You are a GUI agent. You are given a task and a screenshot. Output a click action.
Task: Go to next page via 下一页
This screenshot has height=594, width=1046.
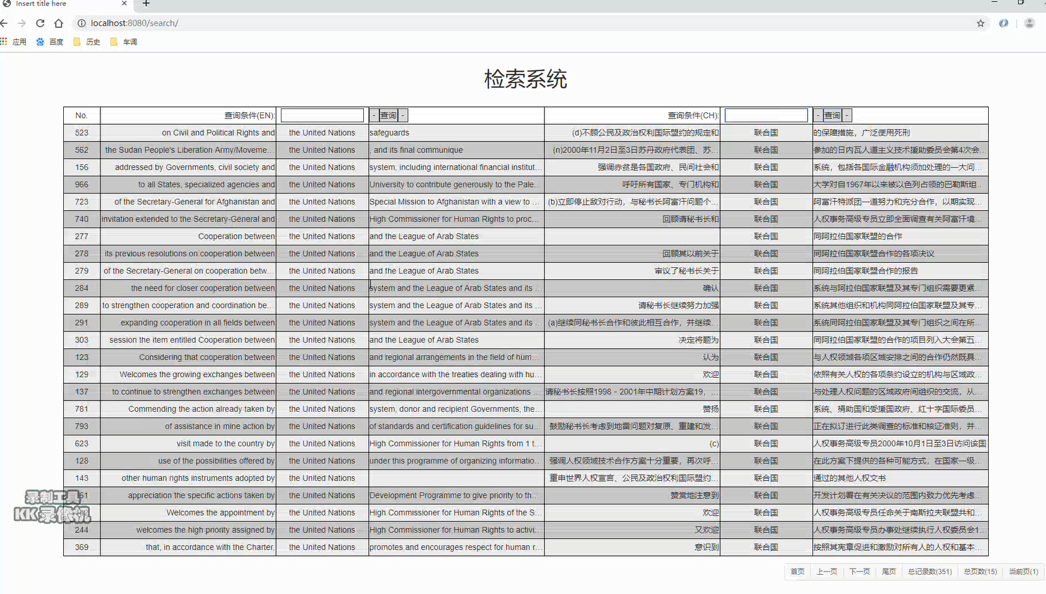860,571
